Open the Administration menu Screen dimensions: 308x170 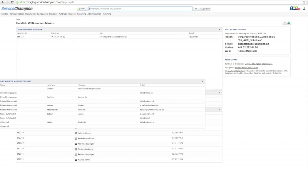94,14
